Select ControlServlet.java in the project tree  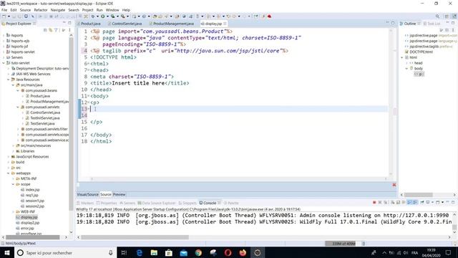point(45,113)
